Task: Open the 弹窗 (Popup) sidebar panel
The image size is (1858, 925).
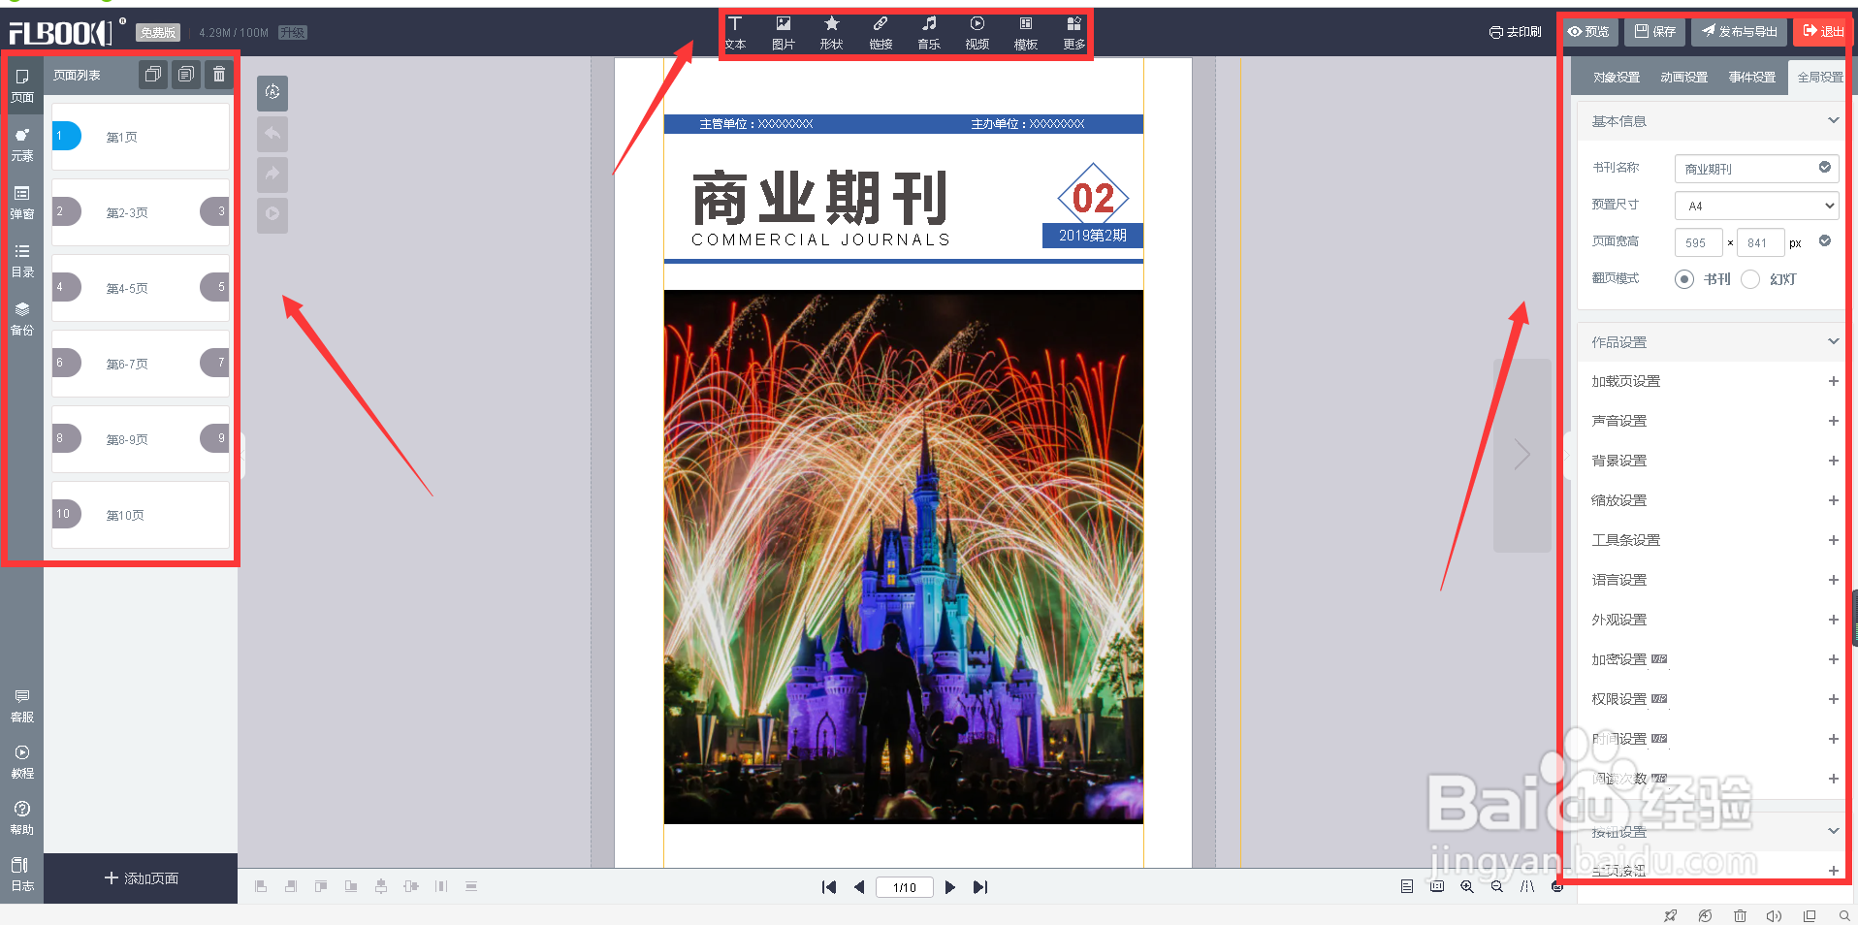Action: [x=22, y=203]
